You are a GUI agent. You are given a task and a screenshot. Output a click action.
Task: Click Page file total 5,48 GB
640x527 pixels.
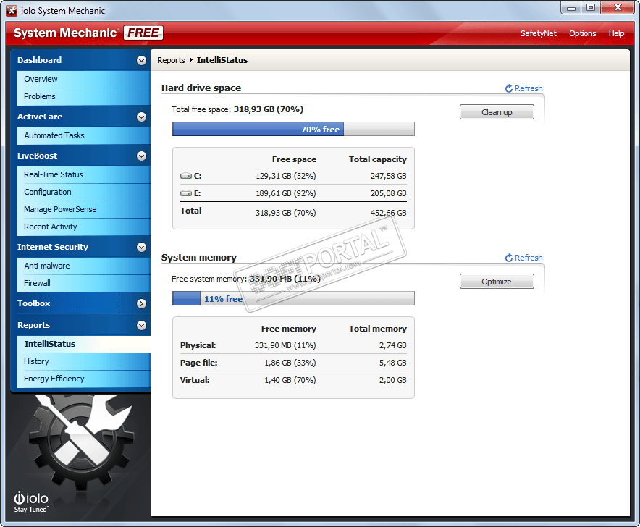tap(392, 363)
